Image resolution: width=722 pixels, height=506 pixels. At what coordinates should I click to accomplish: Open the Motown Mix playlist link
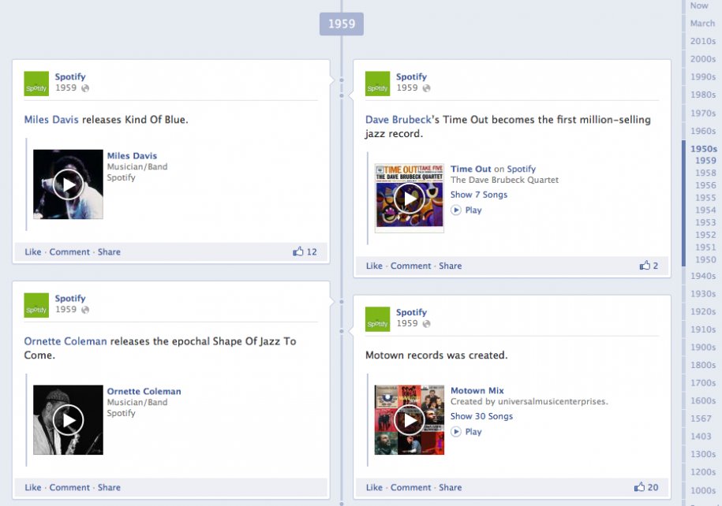pos(477,391)
